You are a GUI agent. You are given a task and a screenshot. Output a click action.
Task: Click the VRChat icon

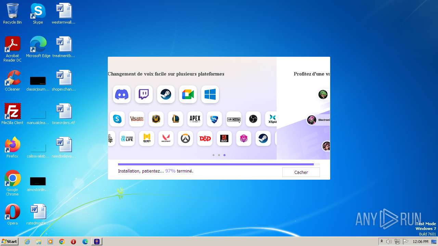click(x=234, y=119)
